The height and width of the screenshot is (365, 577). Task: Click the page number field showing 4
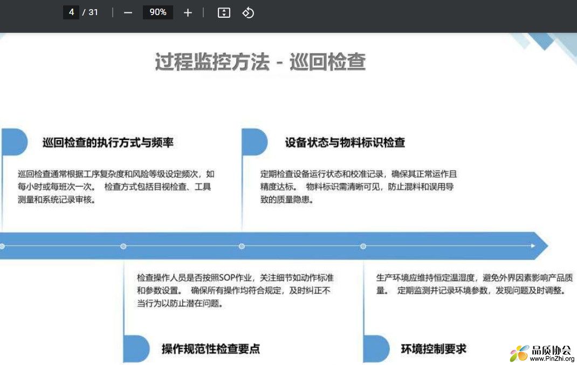(71, 12)
